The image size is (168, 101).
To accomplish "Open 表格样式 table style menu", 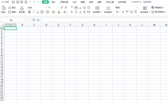I will tap(158, 8).
